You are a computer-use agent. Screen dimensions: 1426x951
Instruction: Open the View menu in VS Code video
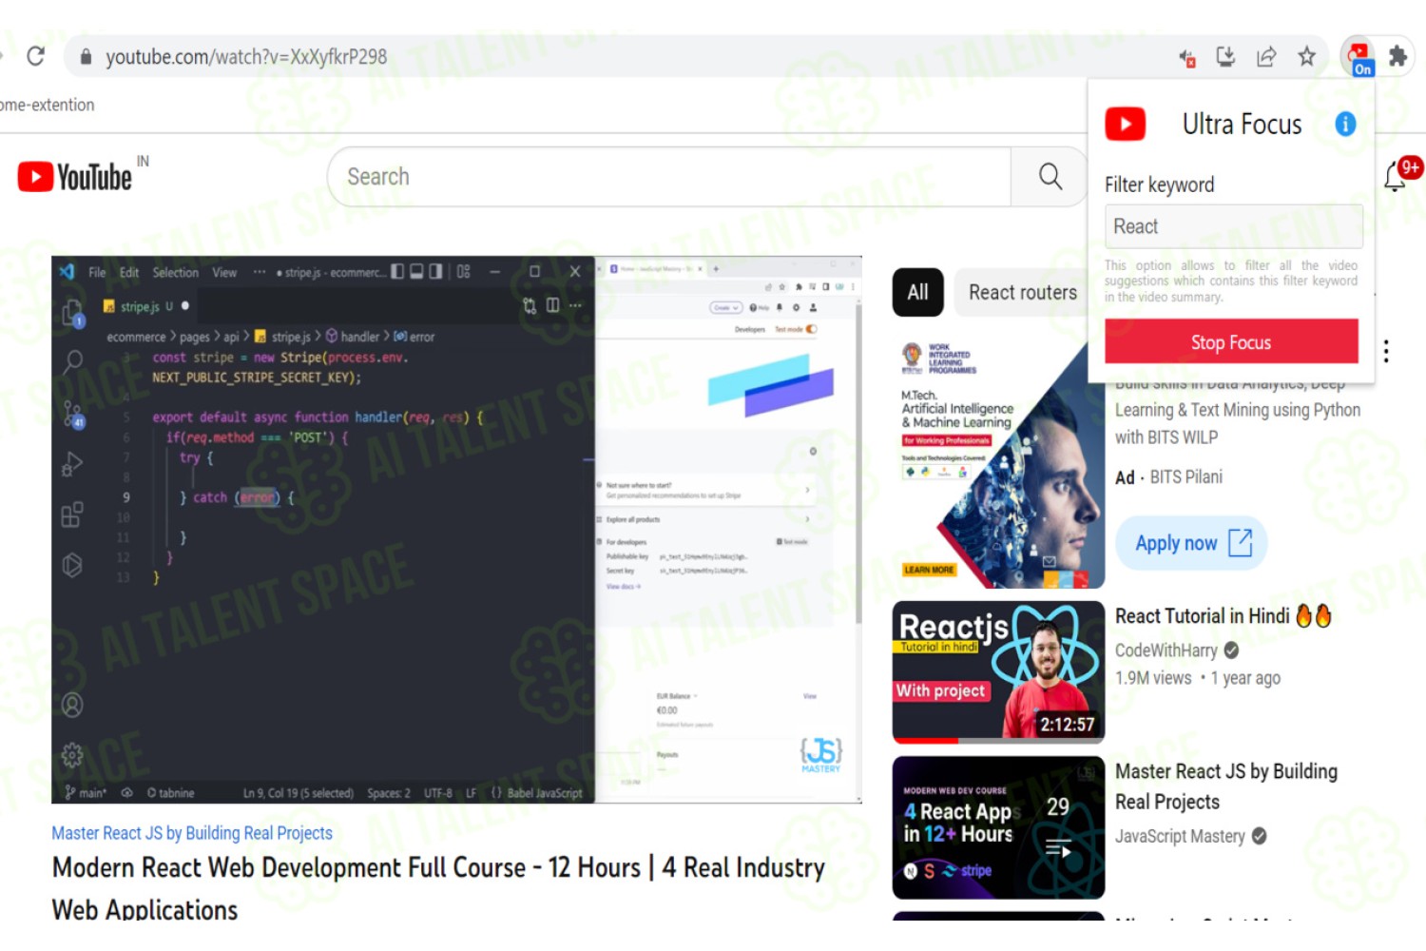point(224,272)
